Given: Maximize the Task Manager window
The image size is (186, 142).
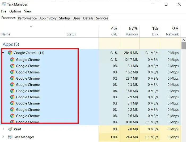Looking at the screenshot, I should point(166,4).
